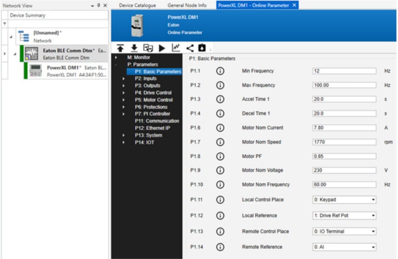Click the Motor Nom Voltage value field
Viewport: 398px width, 259px height.
coord(344,170)
